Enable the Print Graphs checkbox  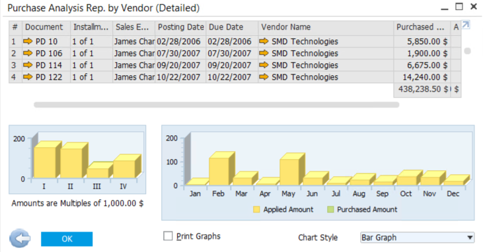(168, 236)
